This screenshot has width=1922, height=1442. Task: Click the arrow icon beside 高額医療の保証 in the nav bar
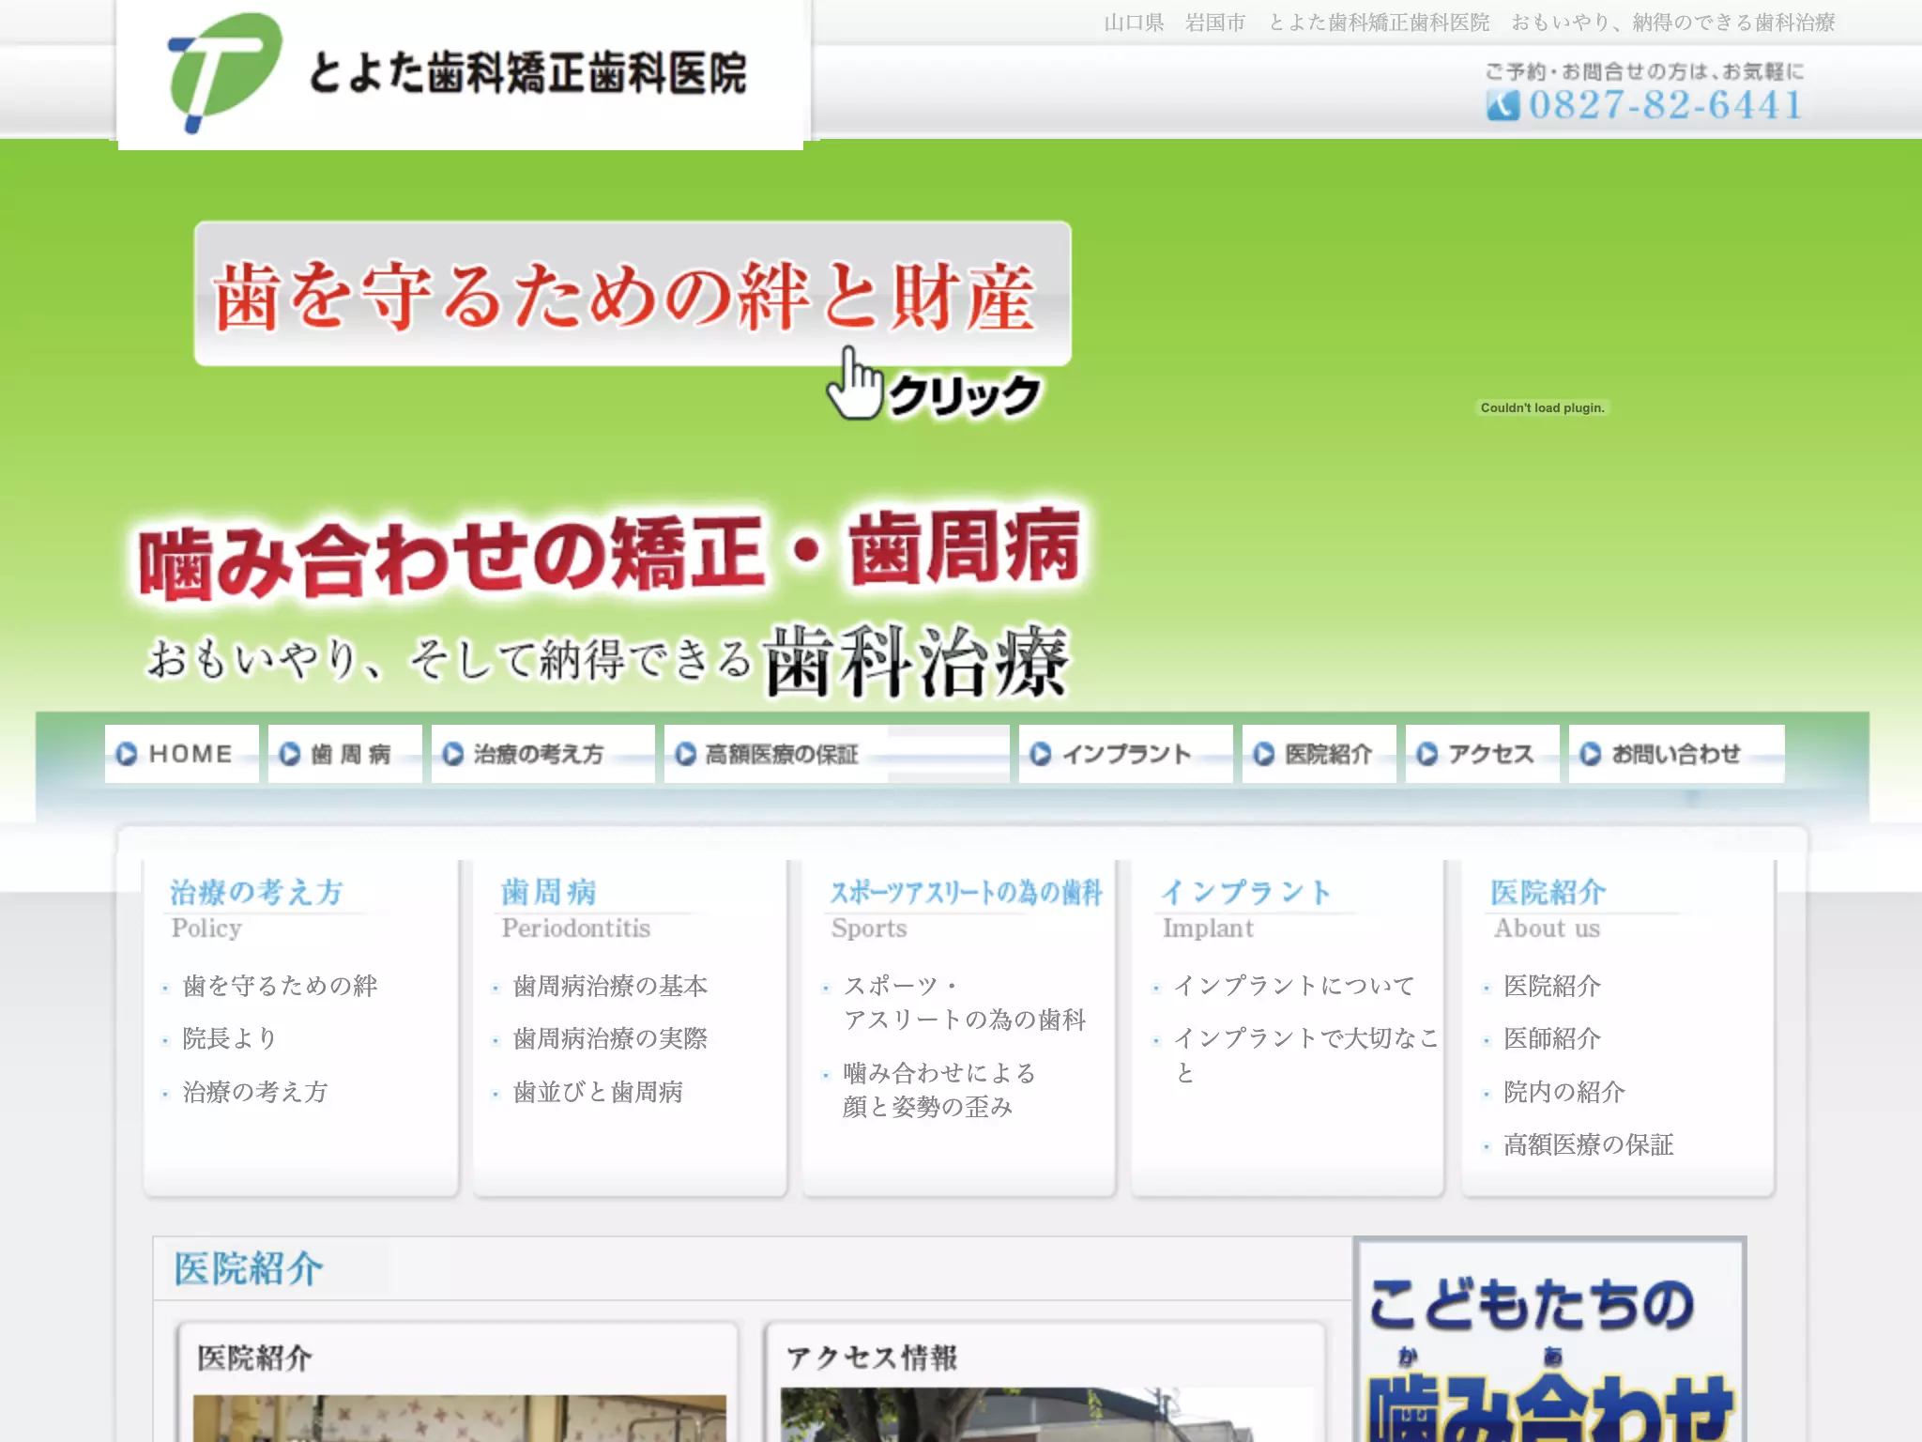point(686,754)
